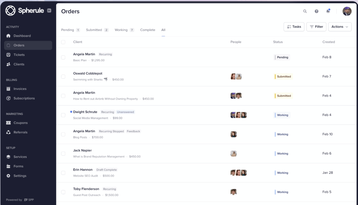Open the user profile avatar menu
The image size is (358, 205).
(347, 11)
